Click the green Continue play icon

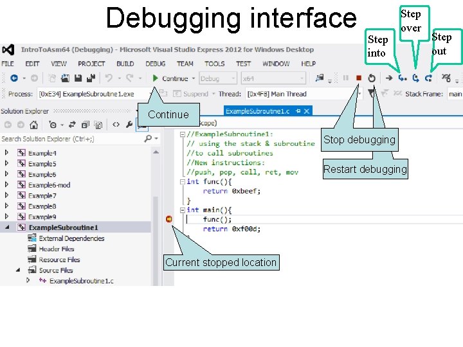pyautogui.click(x=155, y=78)
